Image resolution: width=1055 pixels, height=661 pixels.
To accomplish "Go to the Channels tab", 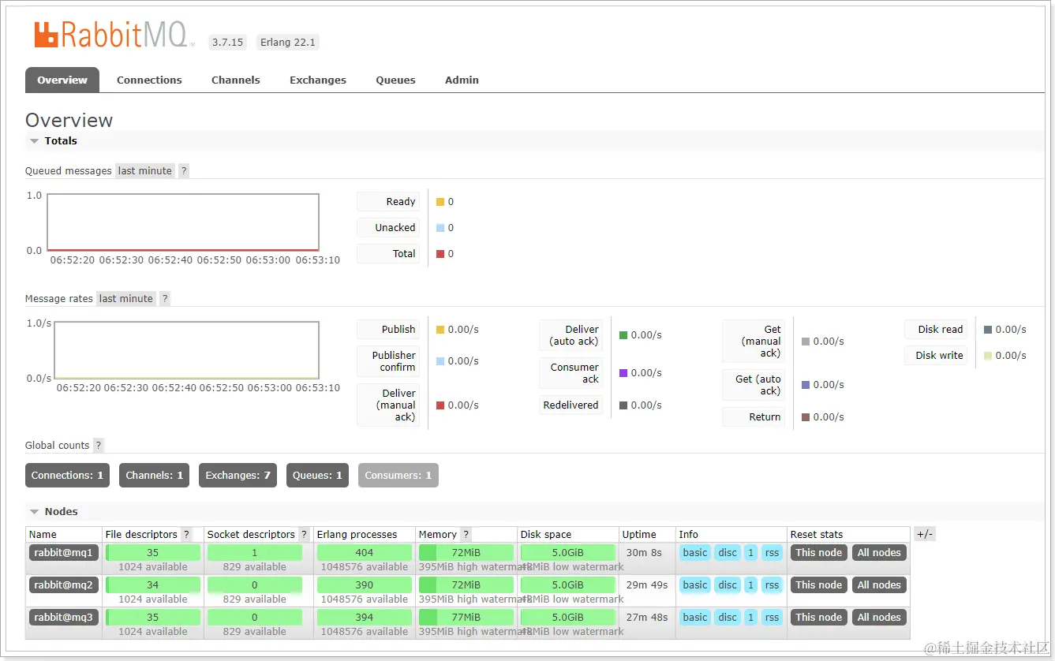I will click(x=236, y=80).
